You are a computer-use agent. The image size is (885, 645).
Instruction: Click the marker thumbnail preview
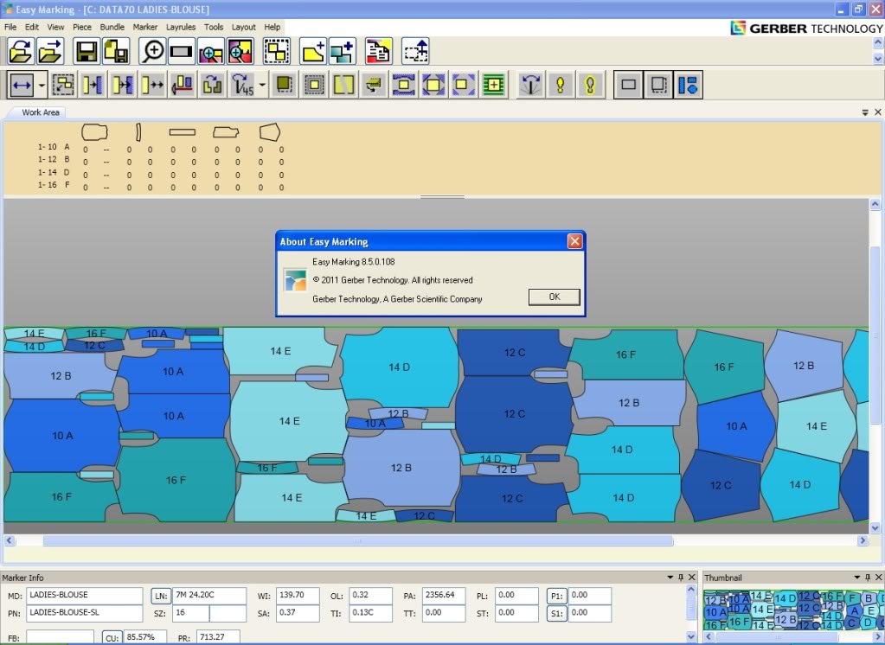(793, 610)
